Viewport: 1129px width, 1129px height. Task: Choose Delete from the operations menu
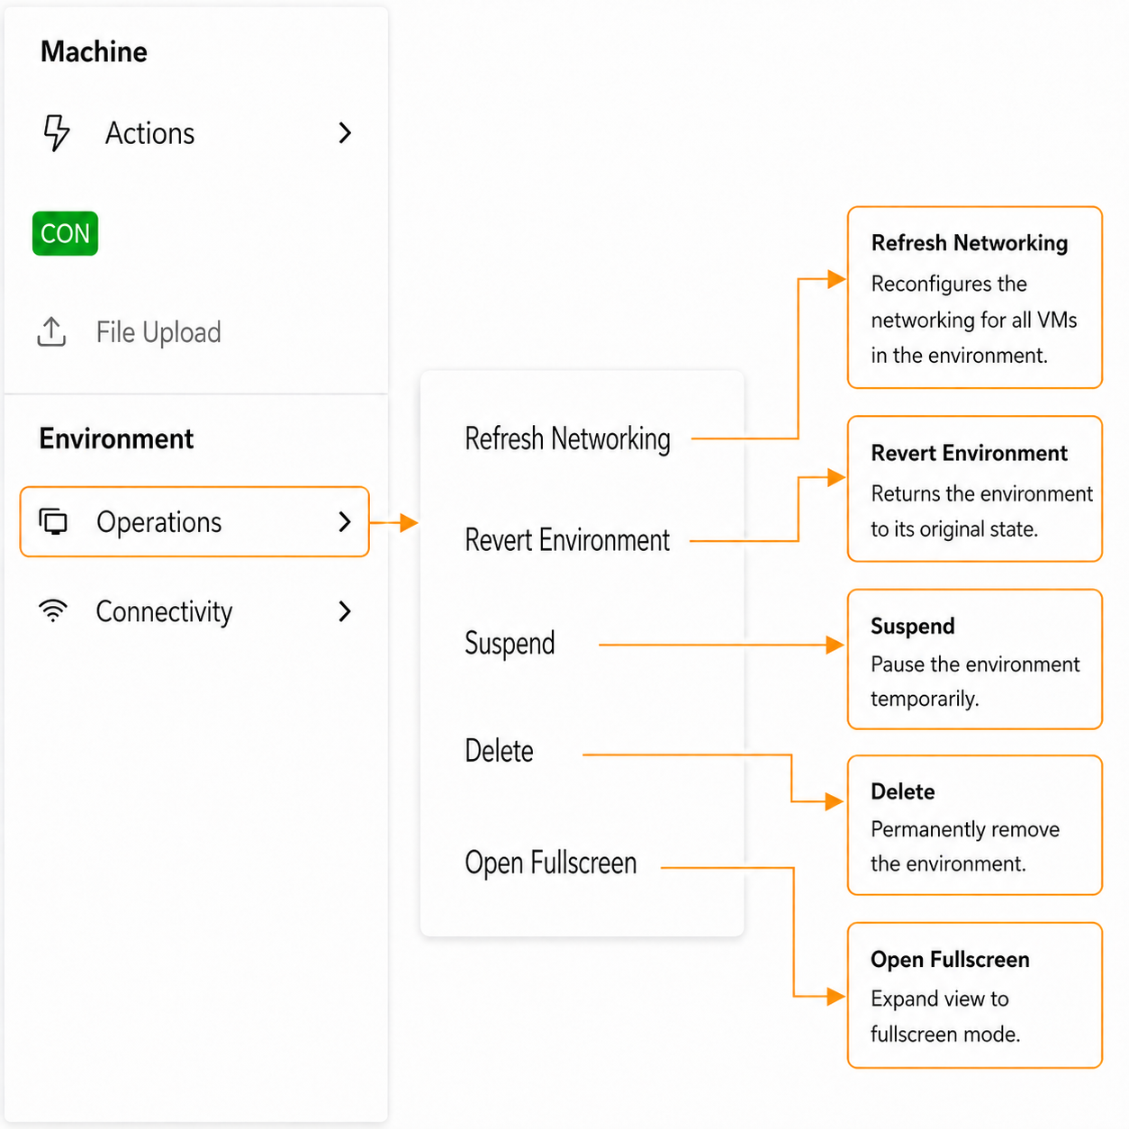pos(499,751)
